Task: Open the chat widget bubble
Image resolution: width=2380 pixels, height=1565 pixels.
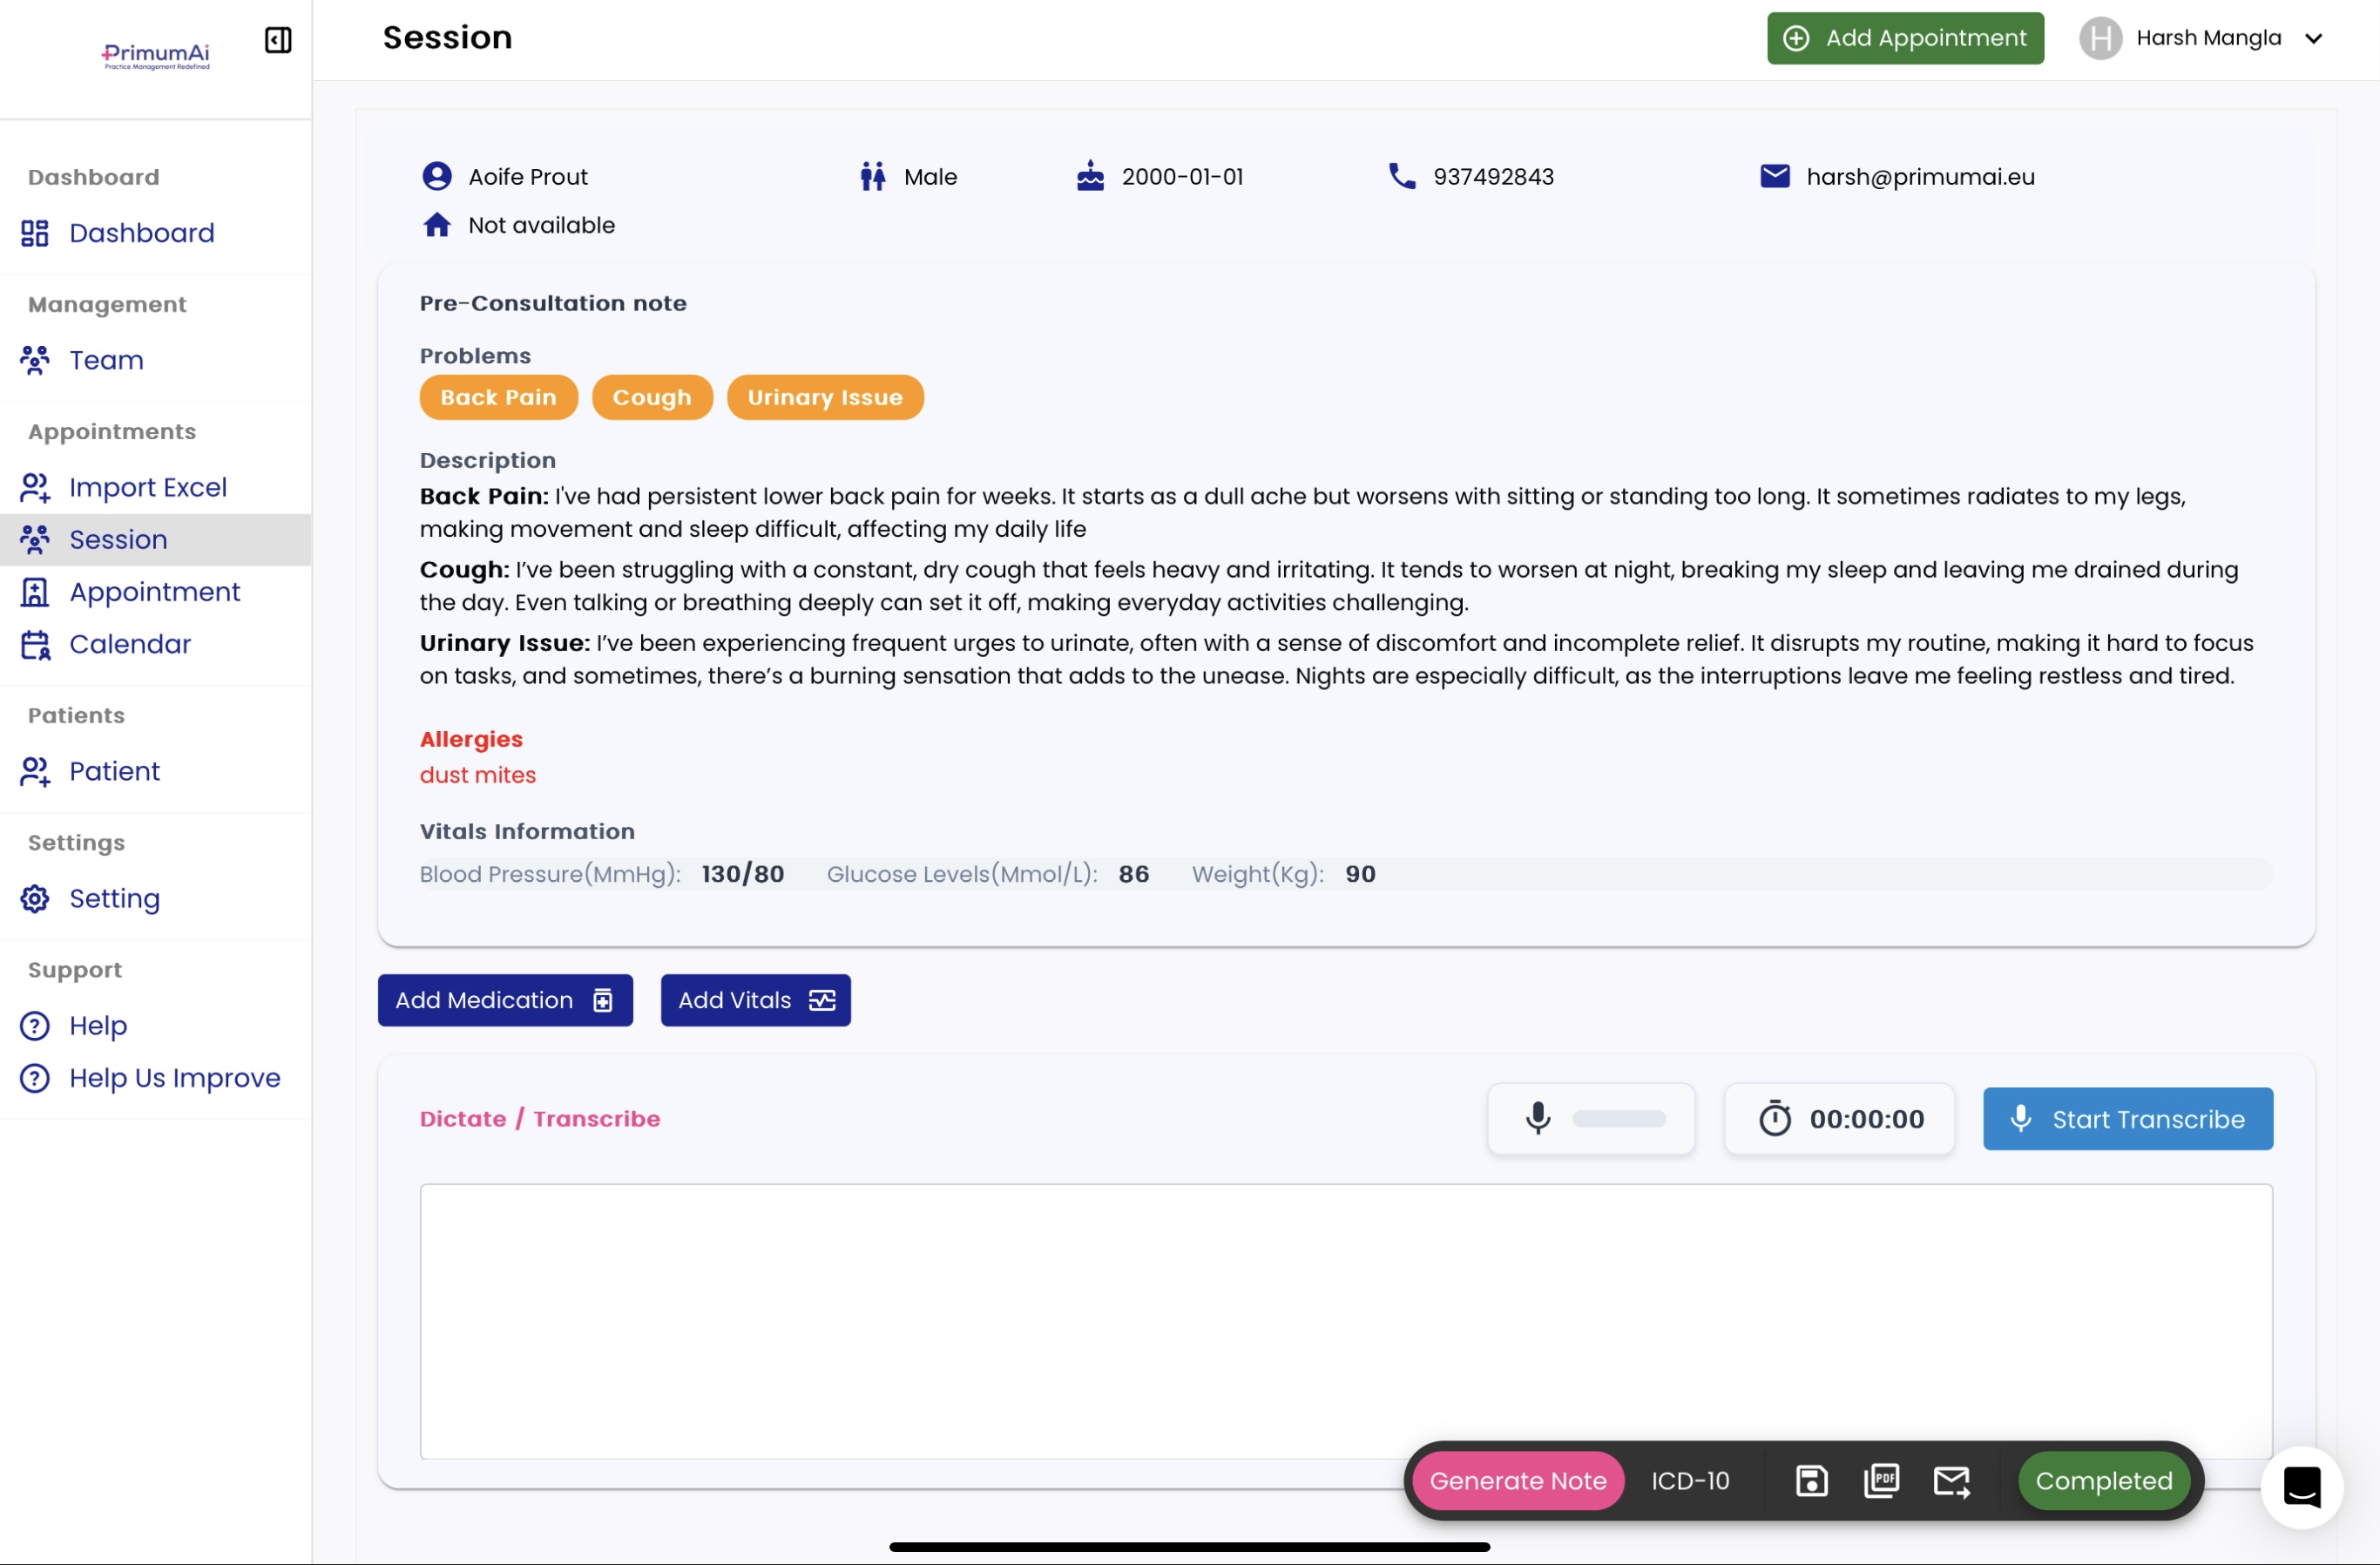Action: pyautogui.click(x=2301, y=1487)
